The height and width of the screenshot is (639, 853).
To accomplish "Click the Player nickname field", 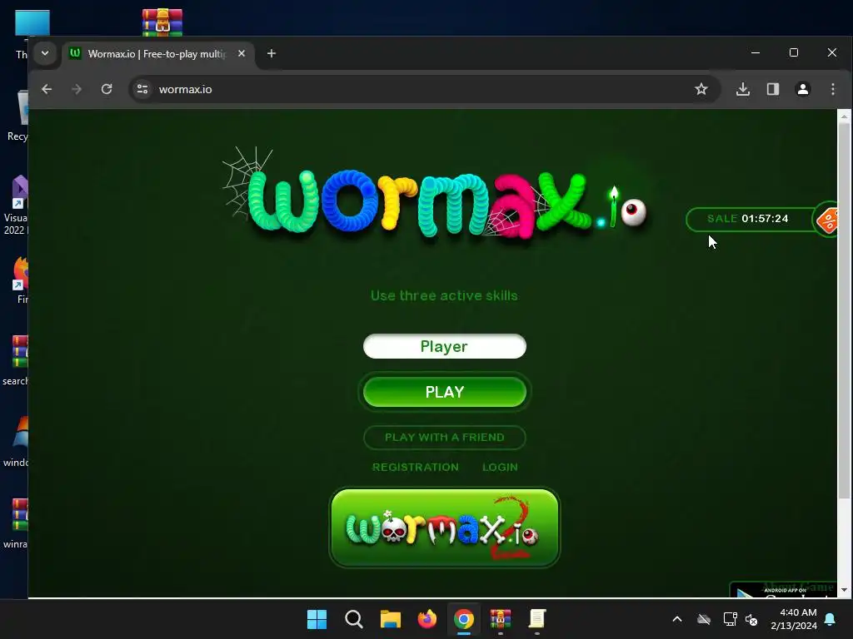I will (445, 346).
